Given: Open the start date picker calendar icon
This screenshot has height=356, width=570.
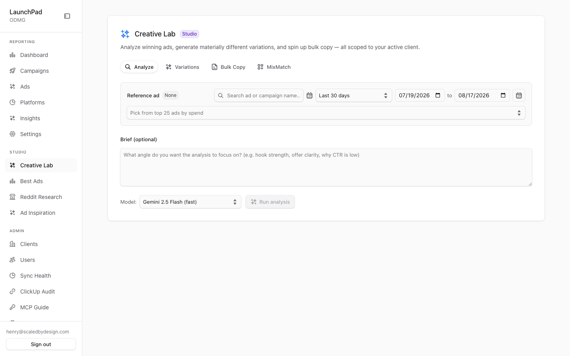Looking at the screenshot, I should (438, 95).
